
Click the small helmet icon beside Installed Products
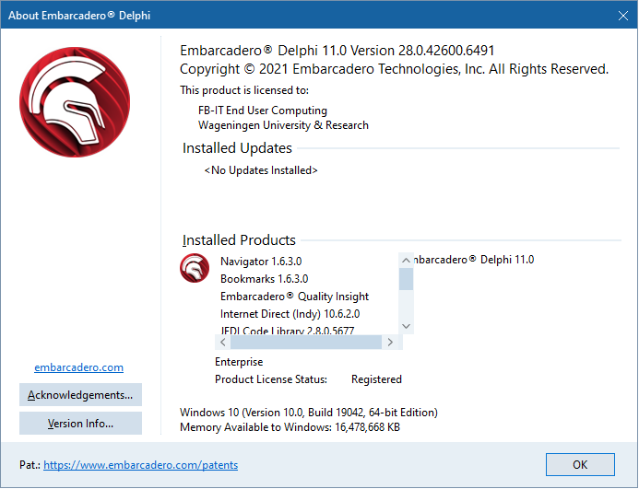[195, 268]
